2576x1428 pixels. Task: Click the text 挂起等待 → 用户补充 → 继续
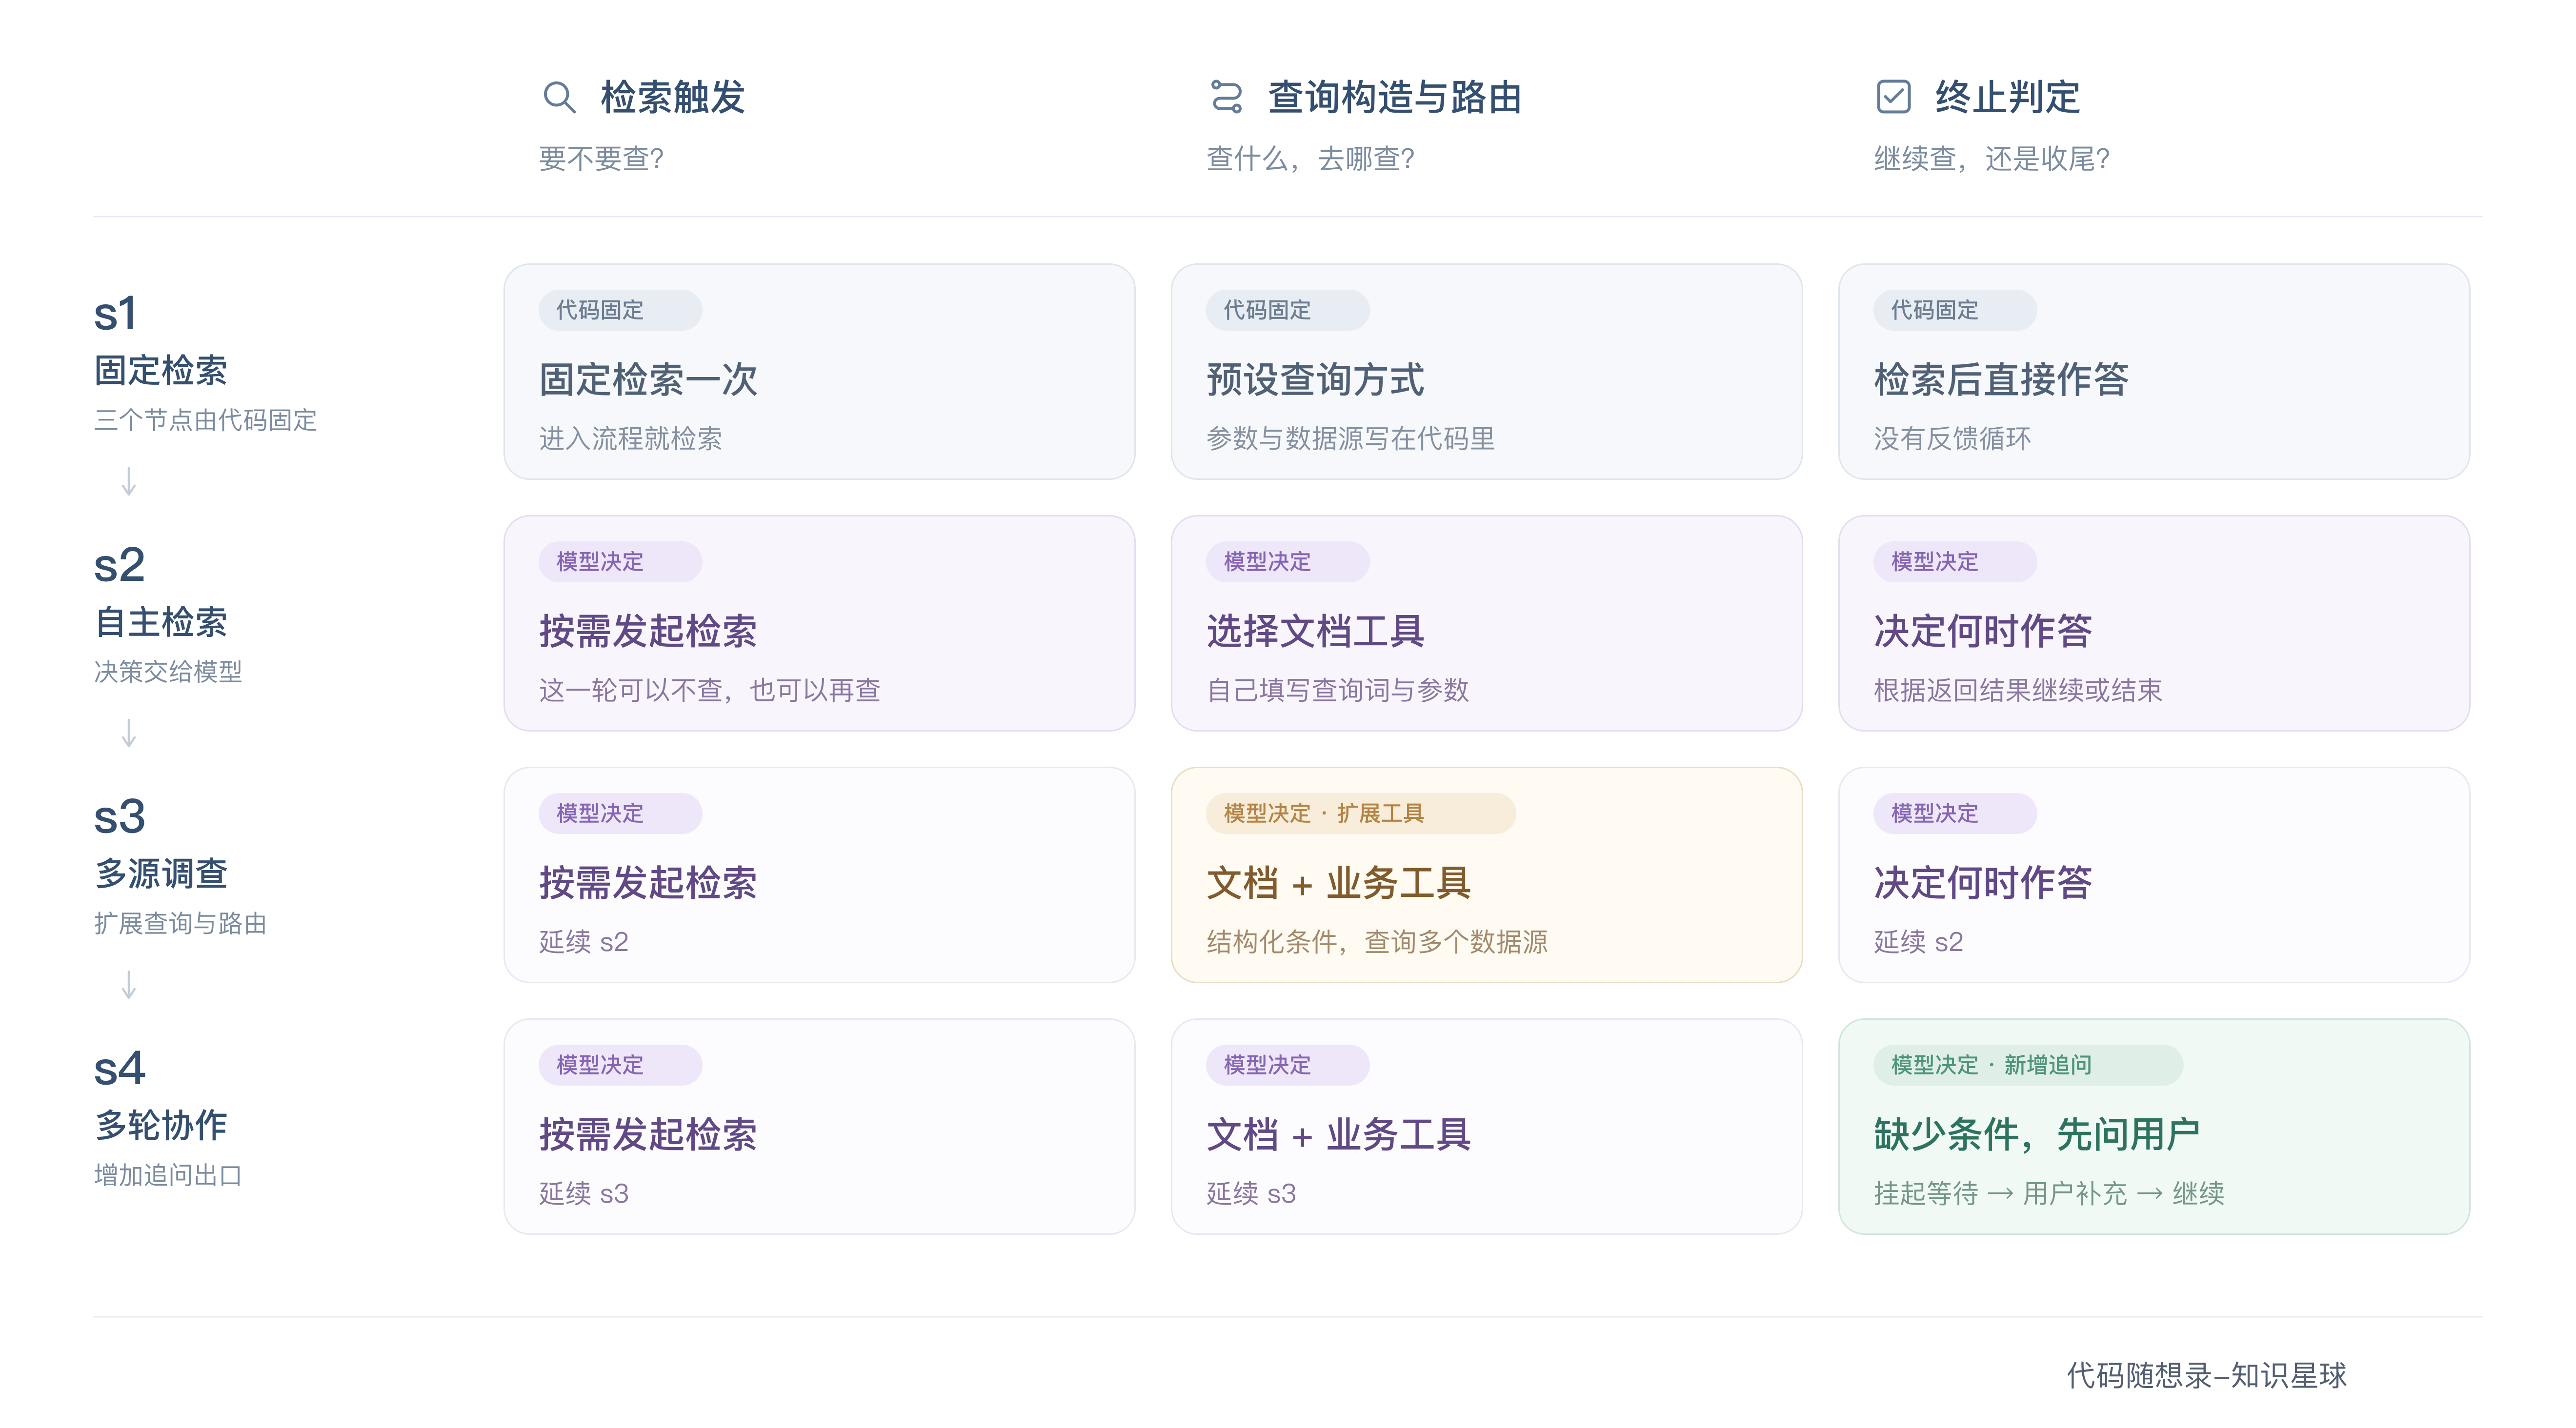coord(2049,1194)
